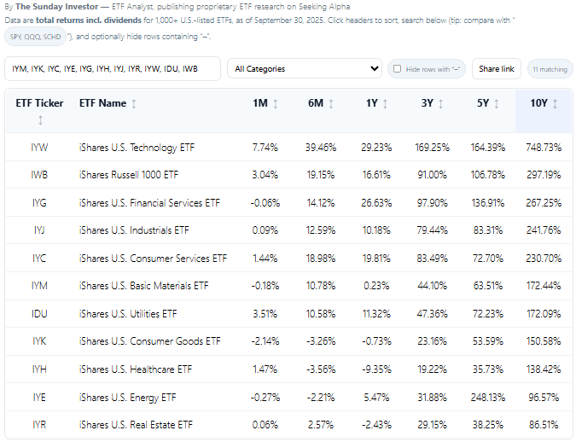The width and height of the screenshot is (576, 442).
Task: Click the ticker search input field
Action: pos(112,69)
